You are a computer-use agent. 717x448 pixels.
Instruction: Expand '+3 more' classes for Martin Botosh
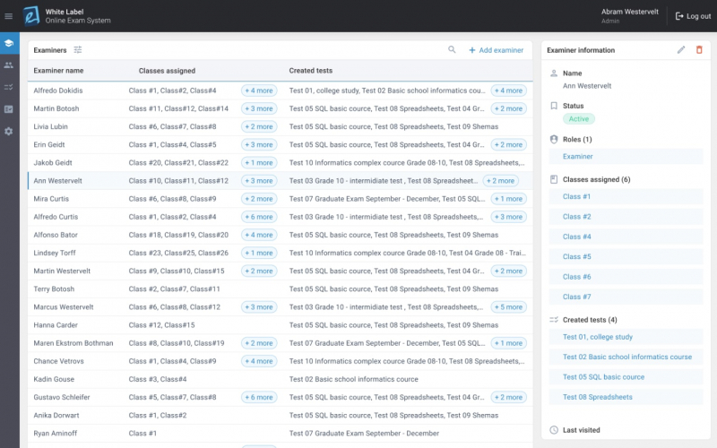click(x=259, y=108)
